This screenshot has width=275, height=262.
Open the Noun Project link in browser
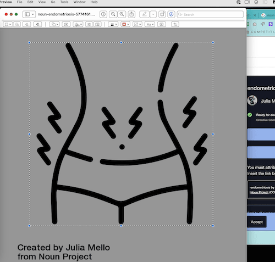pyautogui.click(x=260, y=192)
